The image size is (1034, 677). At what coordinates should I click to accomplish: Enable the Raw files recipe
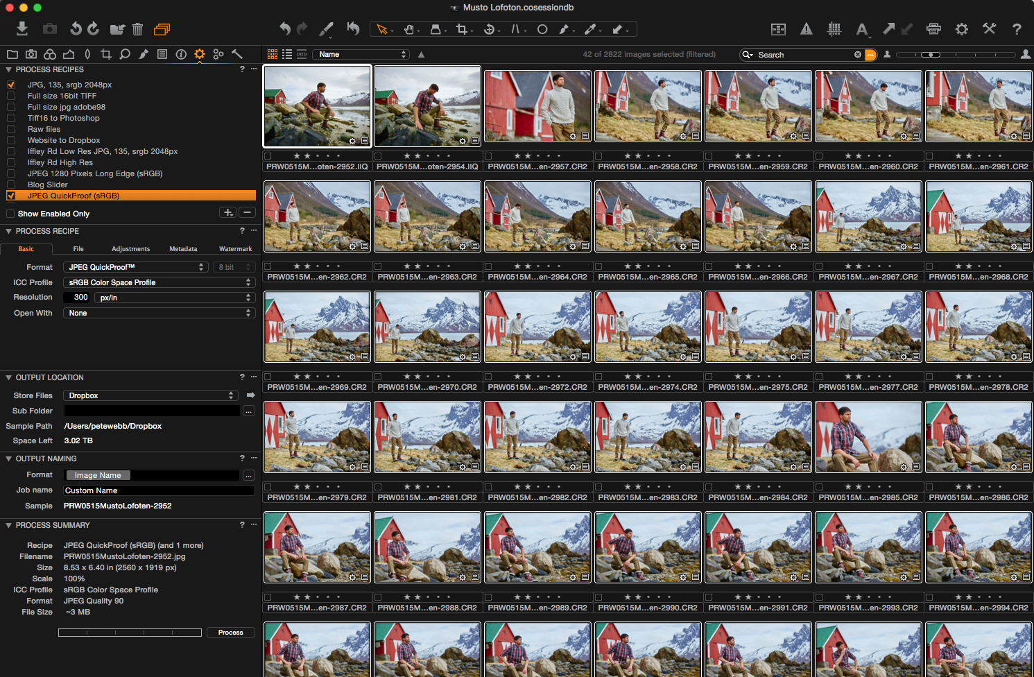(x=11, y=129)
